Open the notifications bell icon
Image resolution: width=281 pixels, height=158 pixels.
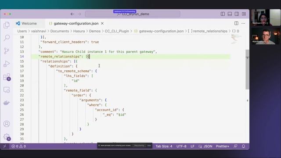pos(243,146)
